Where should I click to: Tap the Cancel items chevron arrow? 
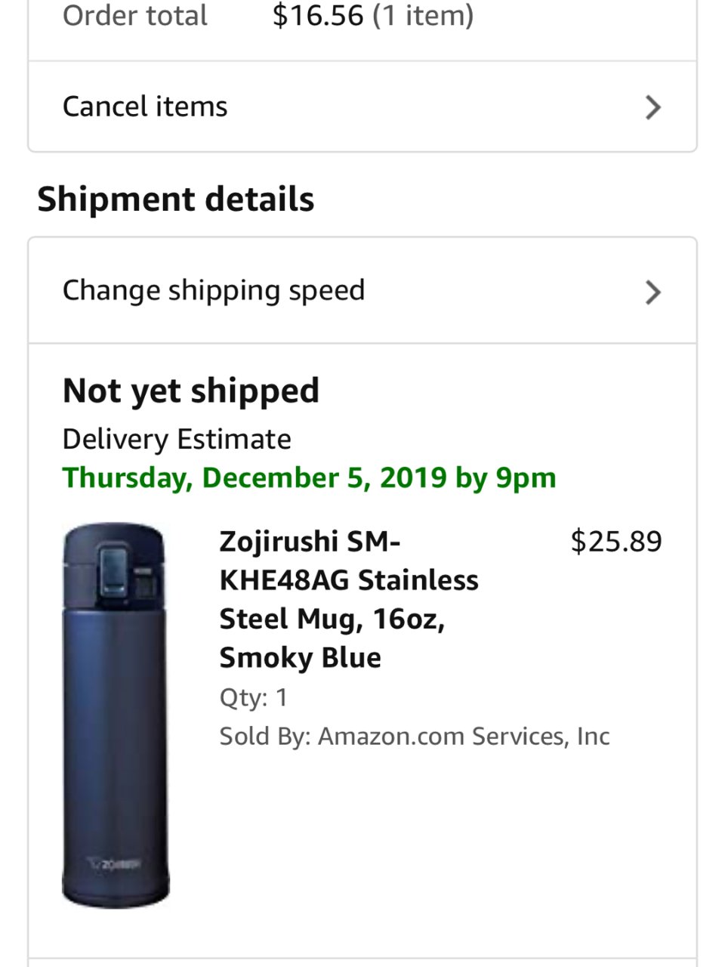(x=653, y=107)
